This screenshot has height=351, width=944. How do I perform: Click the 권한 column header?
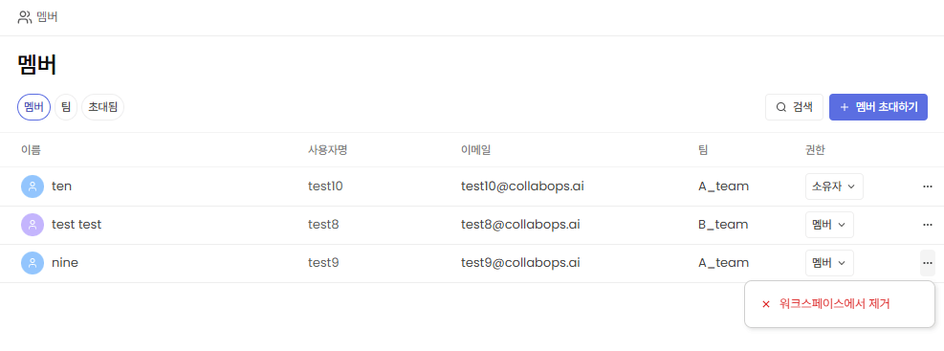tap(815, 150)
